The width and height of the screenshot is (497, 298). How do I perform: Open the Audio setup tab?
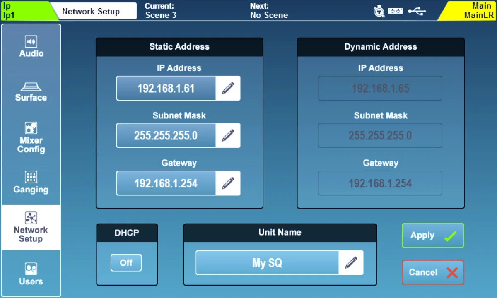point(31,47)
